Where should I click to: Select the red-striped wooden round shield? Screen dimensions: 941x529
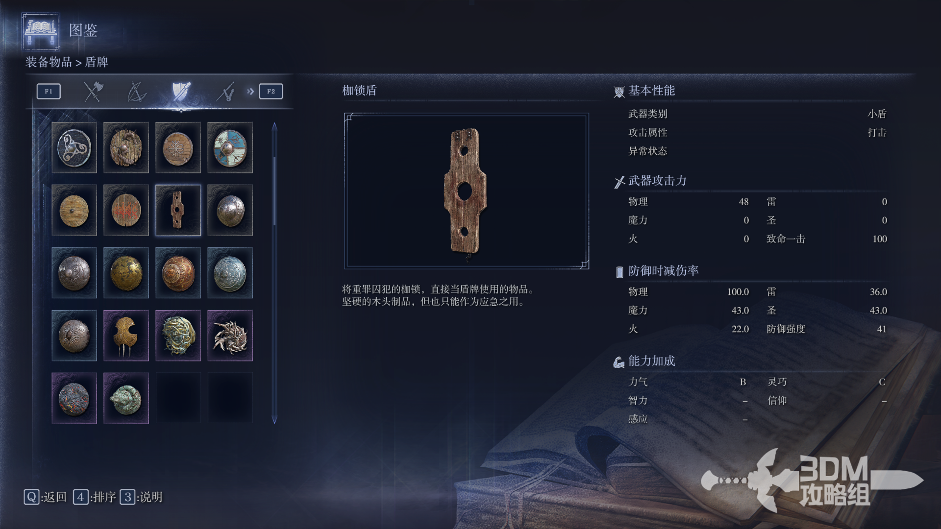point(126,210)
